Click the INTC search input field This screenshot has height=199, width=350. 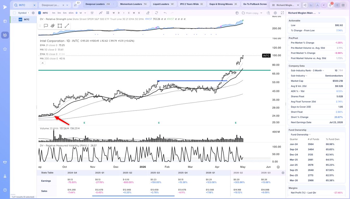coord(25,5)
